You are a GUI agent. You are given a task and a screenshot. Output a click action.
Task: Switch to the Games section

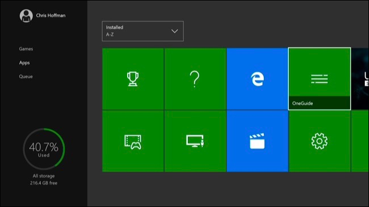26,49
